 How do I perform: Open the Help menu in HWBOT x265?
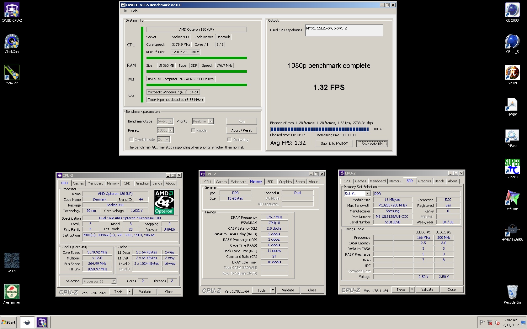tap(134, 11)
